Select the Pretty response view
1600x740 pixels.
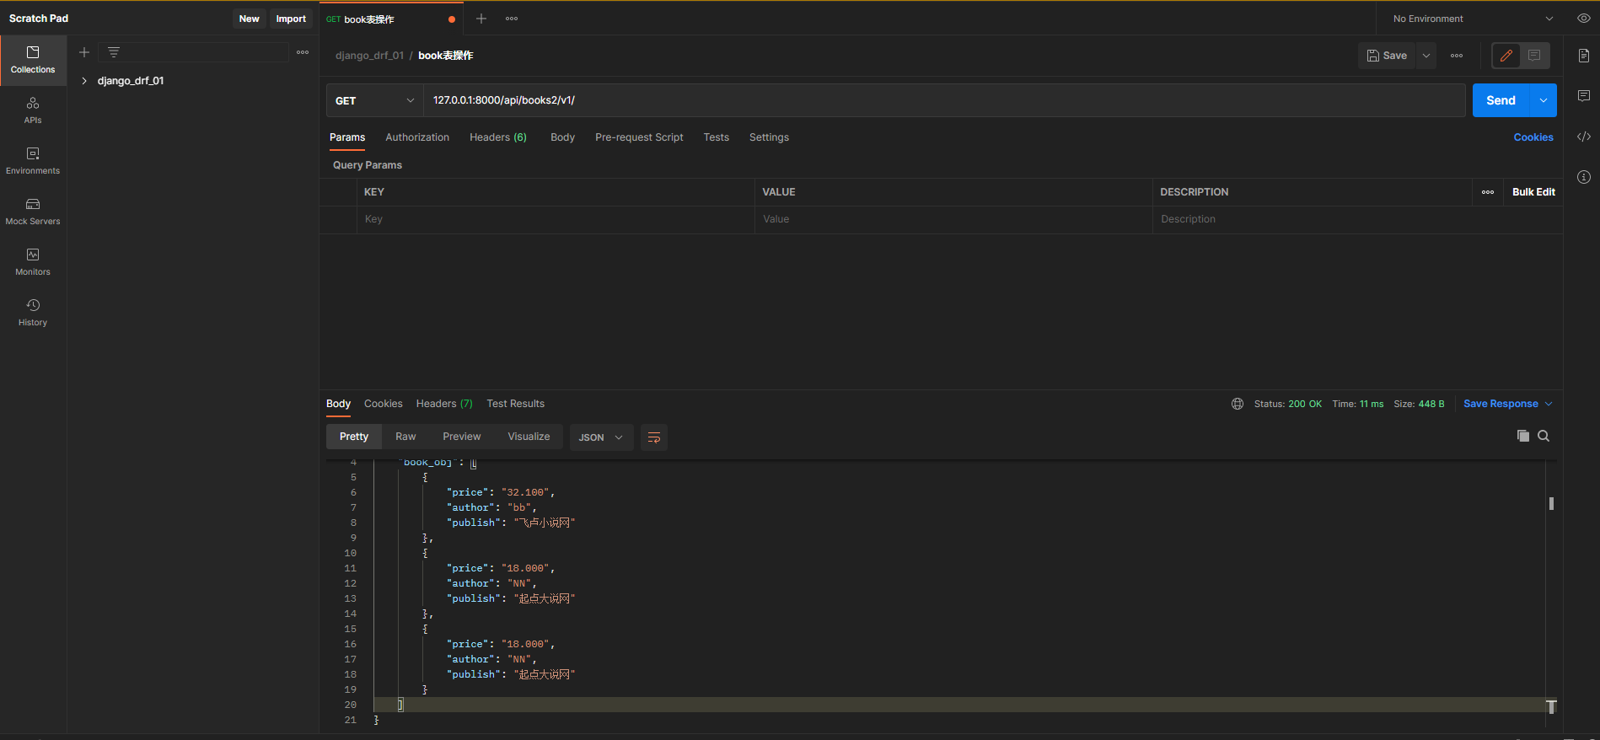pos(354,437)
